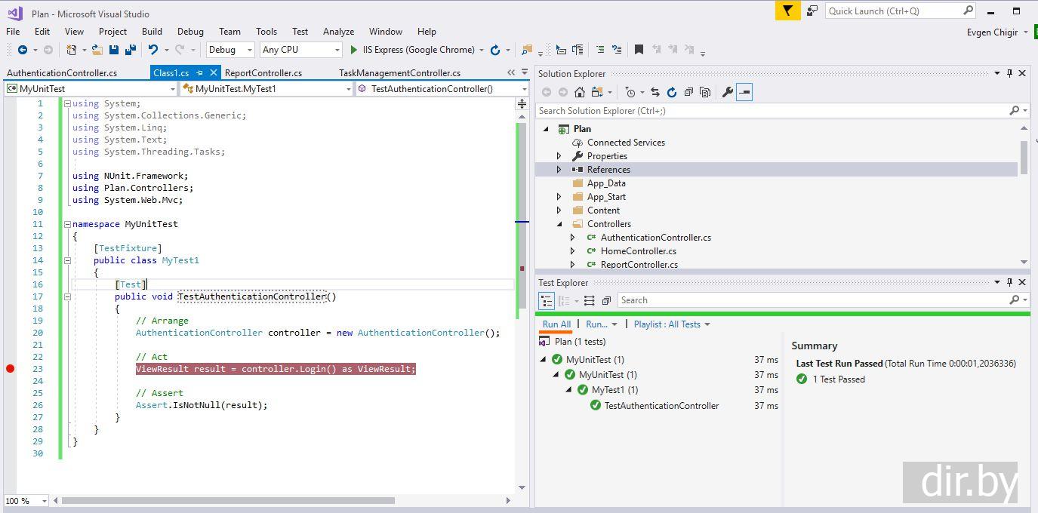Click the Quick Launch search box

pos(895,11)
